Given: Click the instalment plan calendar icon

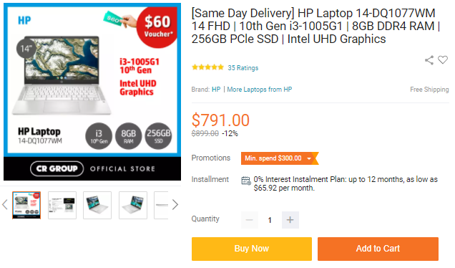Looking at the screenshot, I should (x=246, y=181).
